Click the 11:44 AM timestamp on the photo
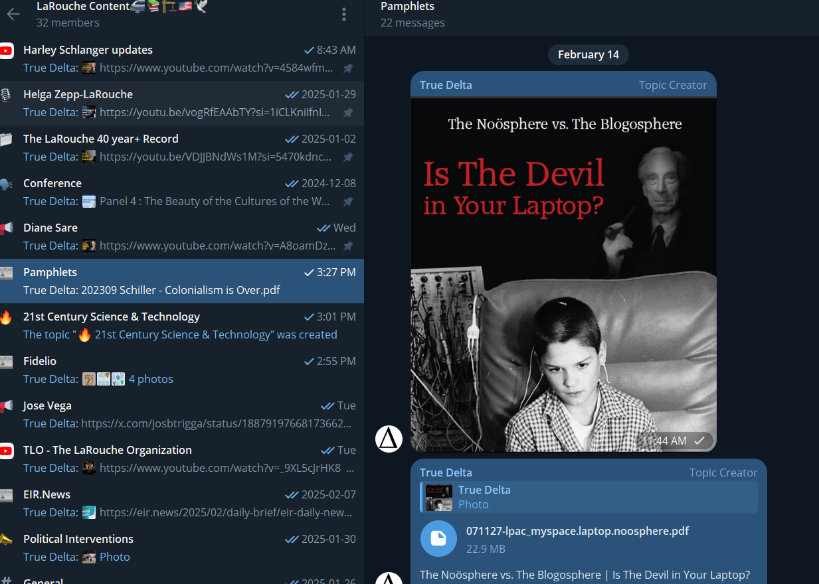The height and width of the screenshot is (584, 819). click(x=664, y=441)
